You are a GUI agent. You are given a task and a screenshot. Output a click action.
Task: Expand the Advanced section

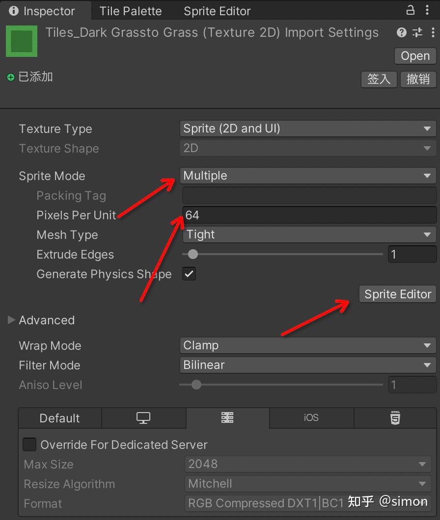tap(11, 320)
